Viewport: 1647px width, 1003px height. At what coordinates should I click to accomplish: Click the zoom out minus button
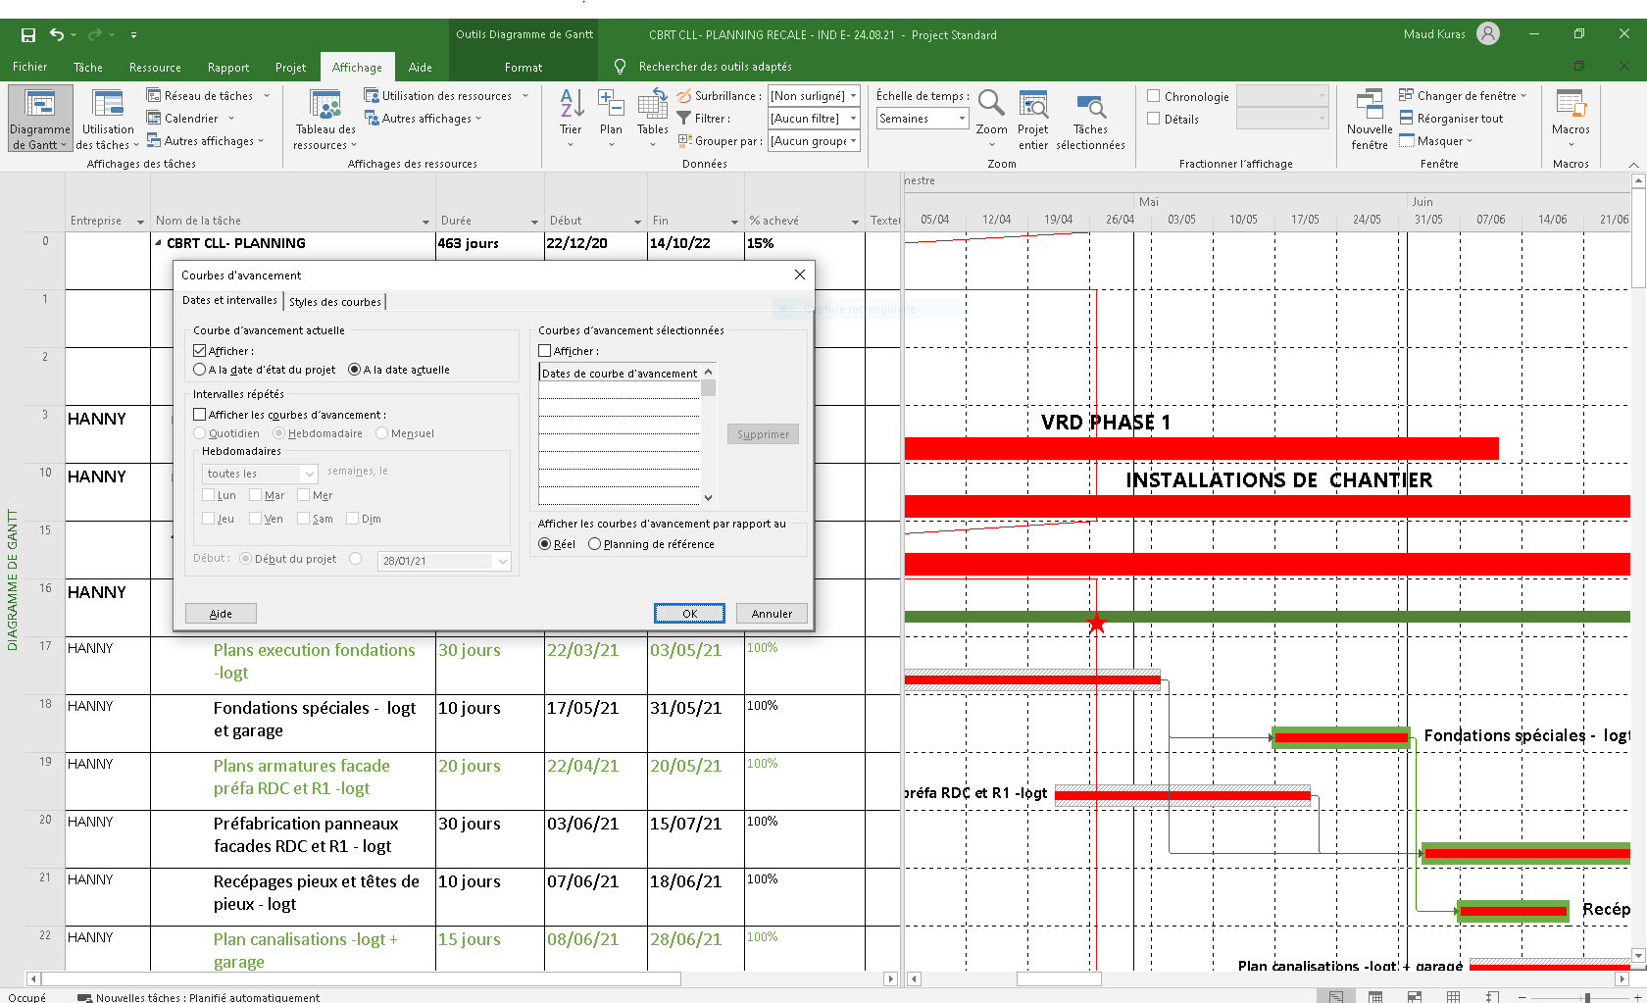[1524, 997]
